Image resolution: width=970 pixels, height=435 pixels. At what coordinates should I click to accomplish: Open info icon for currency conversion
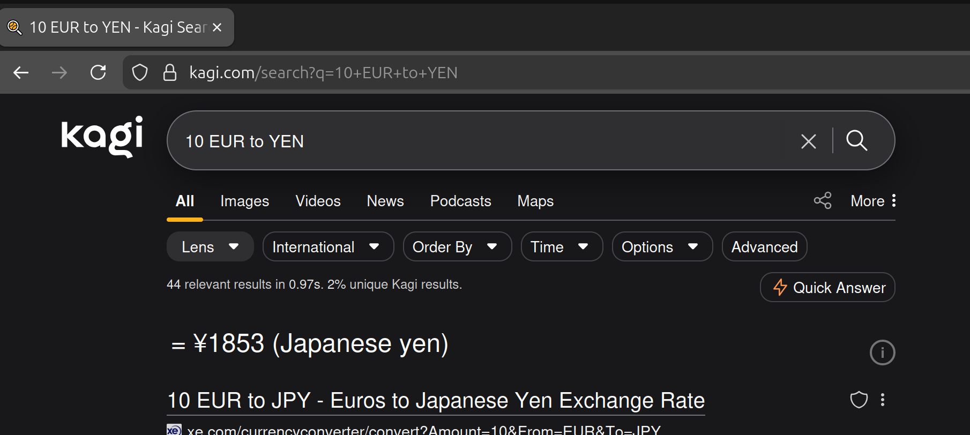[882, 352]
